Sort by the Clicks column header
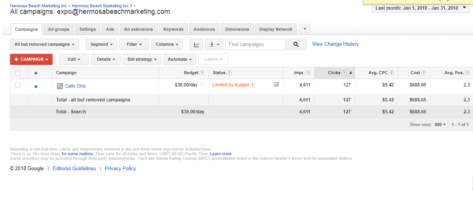The image size is (473, 199). coord(334,73)
